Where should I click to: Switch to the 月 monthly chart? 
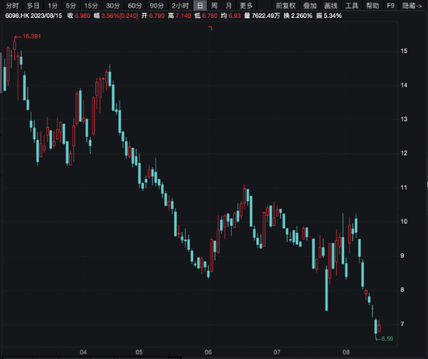tap(229, 5)
